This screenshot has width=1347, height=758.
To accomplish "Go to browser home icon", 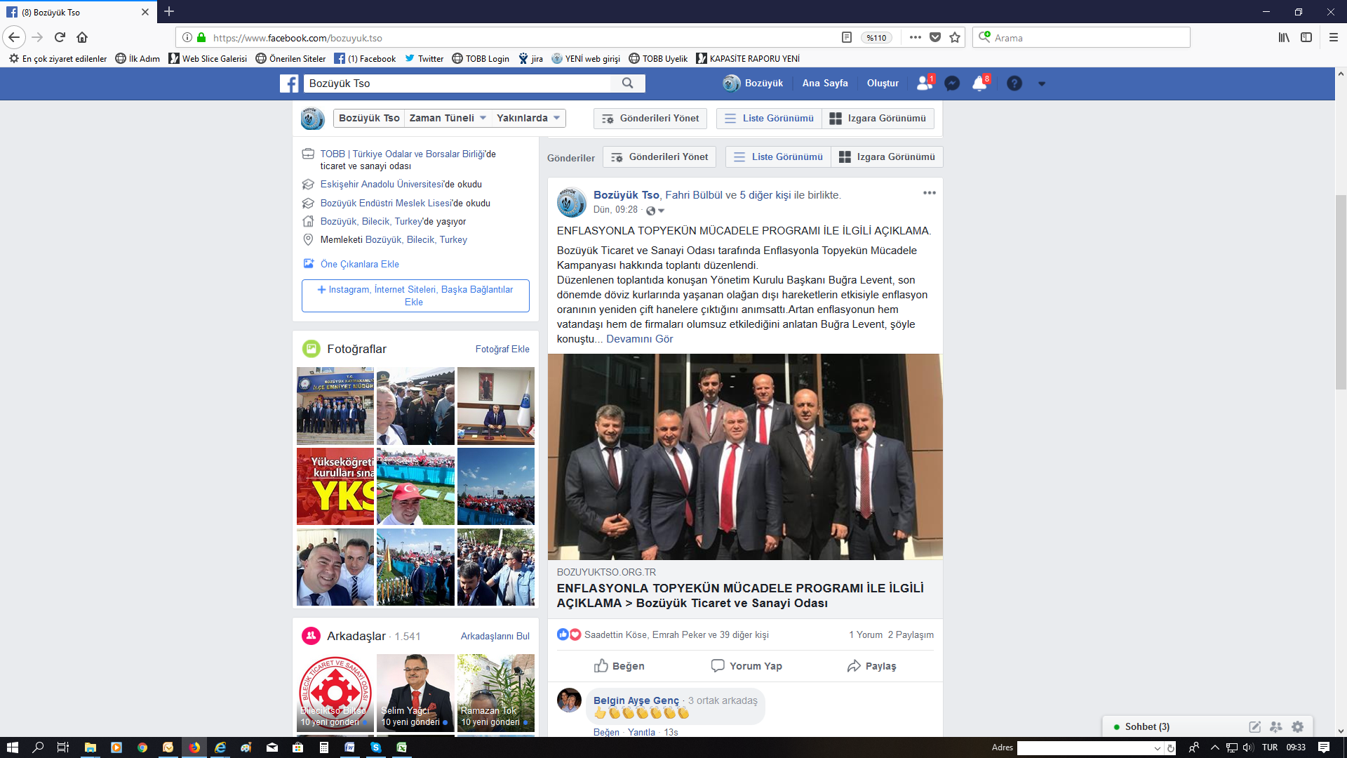I will click(82, 37).
